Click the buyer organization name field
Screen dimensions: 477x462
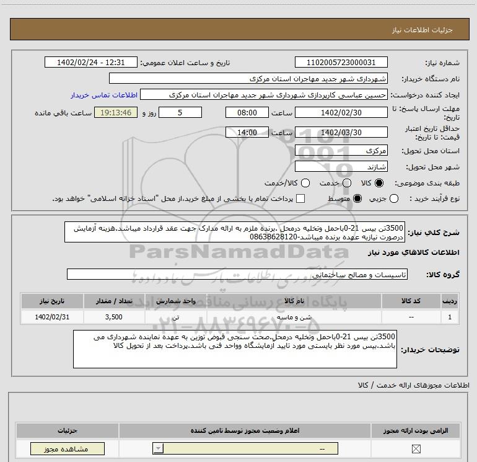[x=248, y=78]
